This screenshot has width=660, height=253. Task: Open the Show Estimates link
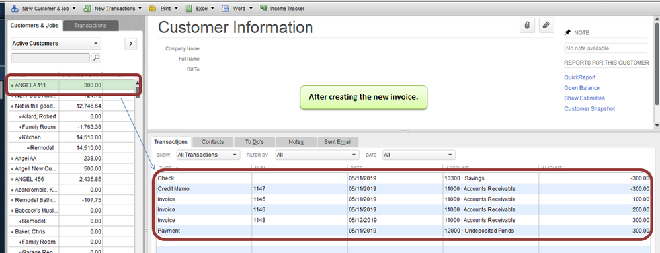pos(584,98)
